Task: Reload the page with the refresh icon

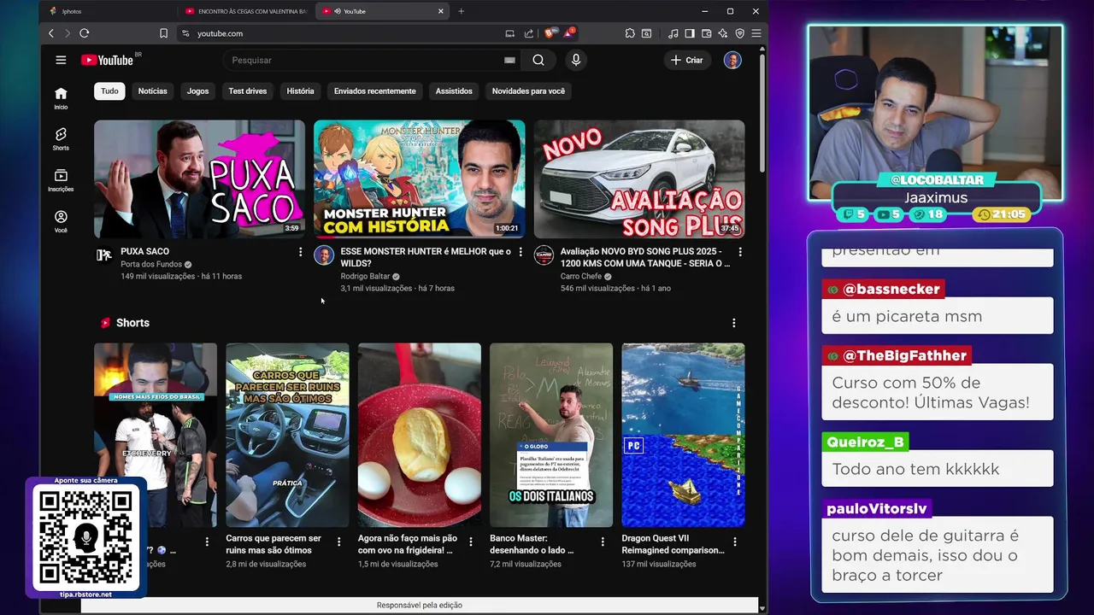Action: pos(85,33)
